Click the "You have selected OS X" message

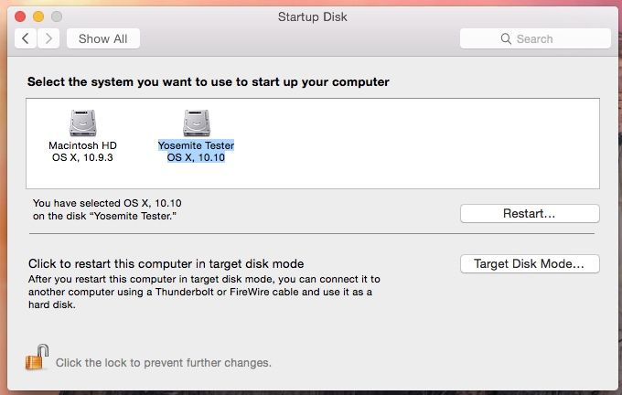[x=113, y=209]
